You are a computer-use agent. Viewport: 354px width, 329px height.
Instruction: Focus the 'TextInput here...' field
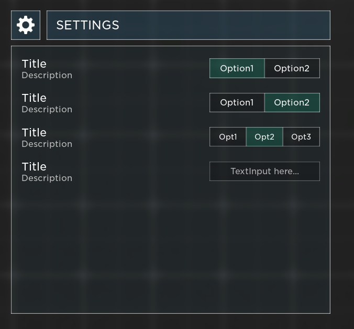[264, 171]
